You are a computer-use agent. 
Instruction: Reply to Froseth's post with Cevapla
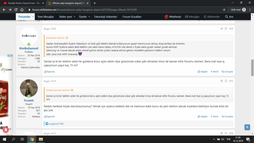[227, 116]
